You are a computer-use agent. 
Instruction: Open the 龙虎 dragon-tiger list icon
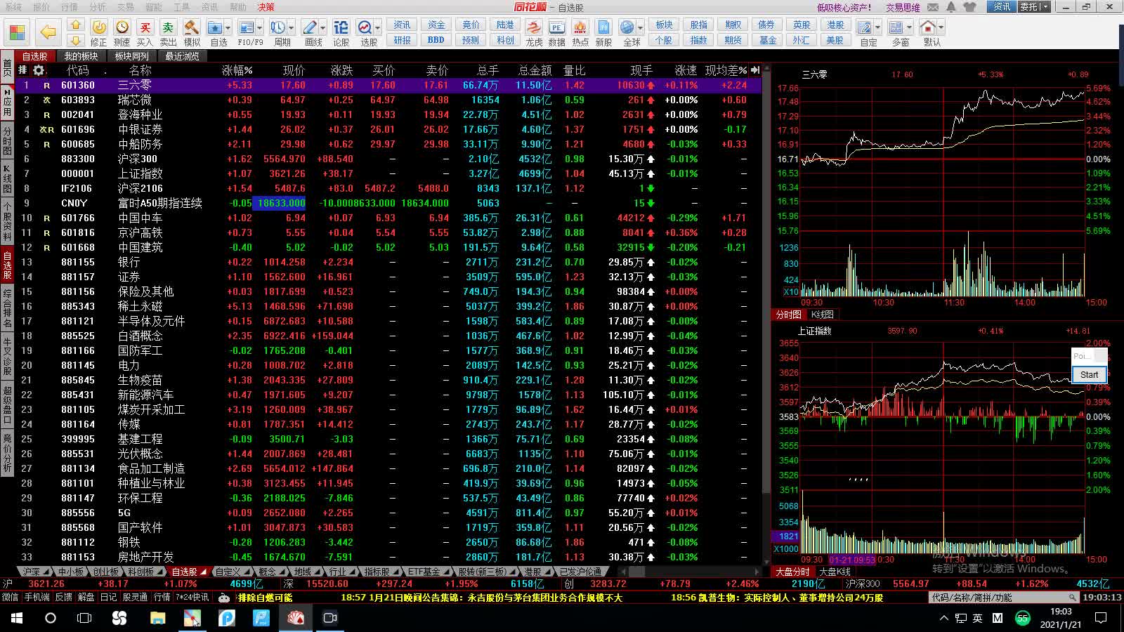pyautogui.click(x=534, y=32)
